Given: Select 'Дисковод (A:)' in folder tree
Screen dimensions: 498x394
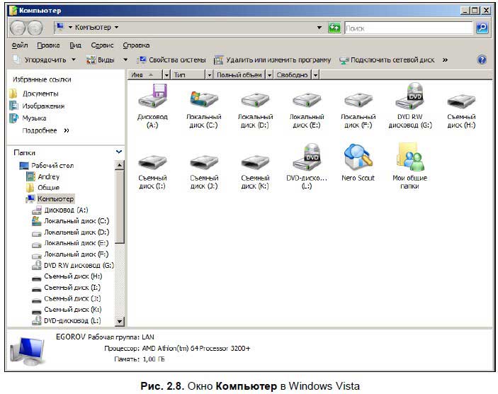Looking at the screenshot, I should pos(66,210).
